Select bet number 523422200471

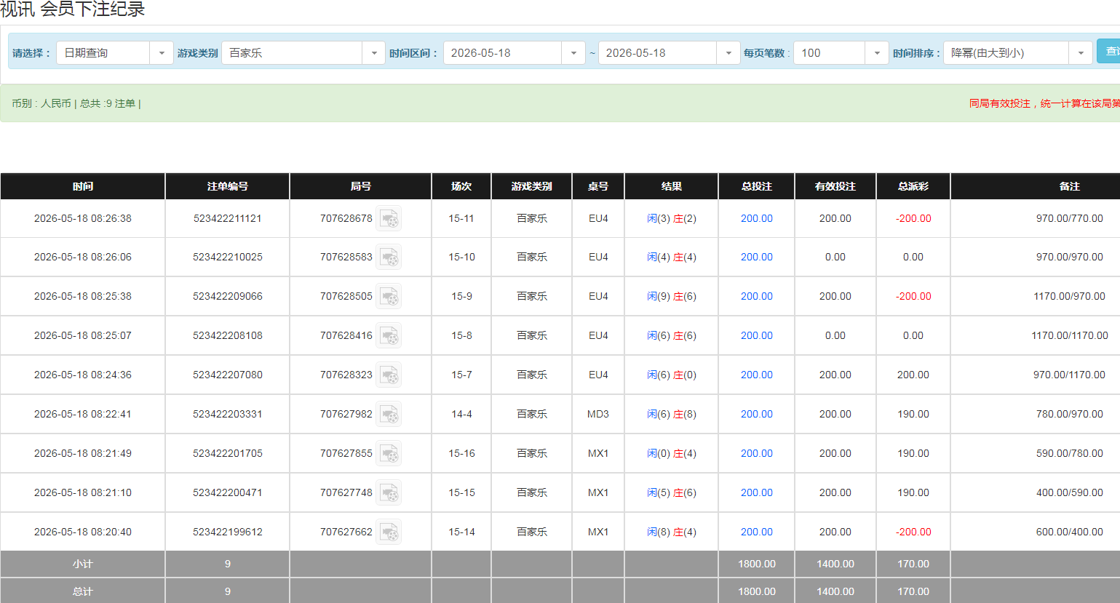point(228,492)
